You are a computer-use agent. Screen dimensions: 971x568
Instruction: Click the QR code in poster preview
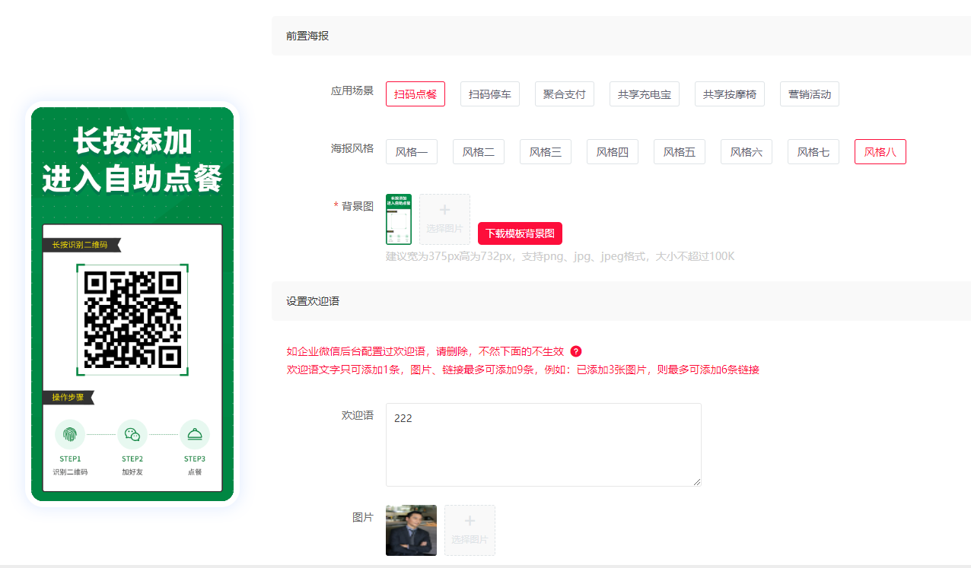tap(132, 319)
